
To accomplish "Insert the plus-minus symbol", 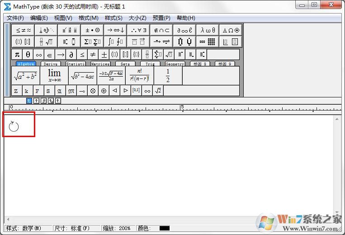I will pos(104,55).
